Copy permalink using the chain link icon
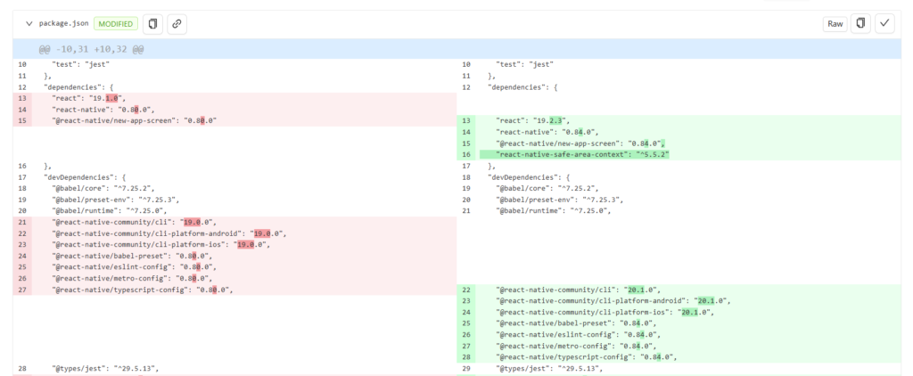 click(x=177, y=23)
